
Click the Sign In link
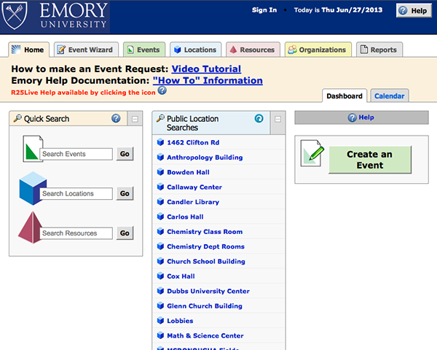coord(264,10)
